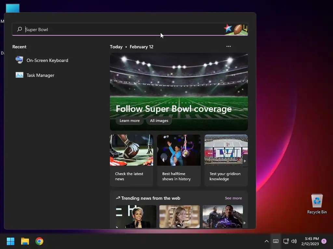Select the Recycle Bin desktop icon
Screen dimensions: 333x249
[317, 204]
